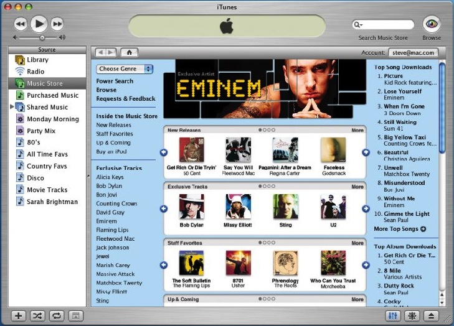Show next Exclusive Tracks with right arrow
Viewport: 454px width, 326px height.
point(366,208)
